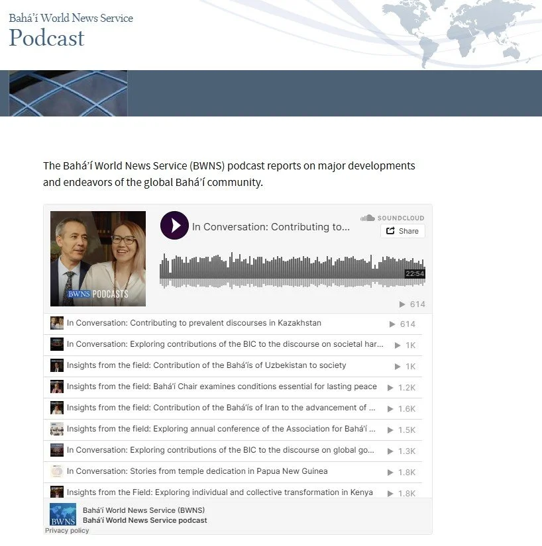
Task: Click the lattice banner image
Action: tap(68, 93)
